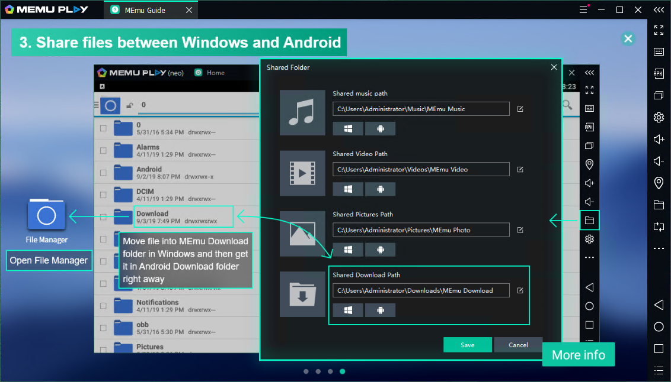671x382 pixels.
Task: Open multi-window manager icon in outer sidebar
Action: (x=659, y=95)
